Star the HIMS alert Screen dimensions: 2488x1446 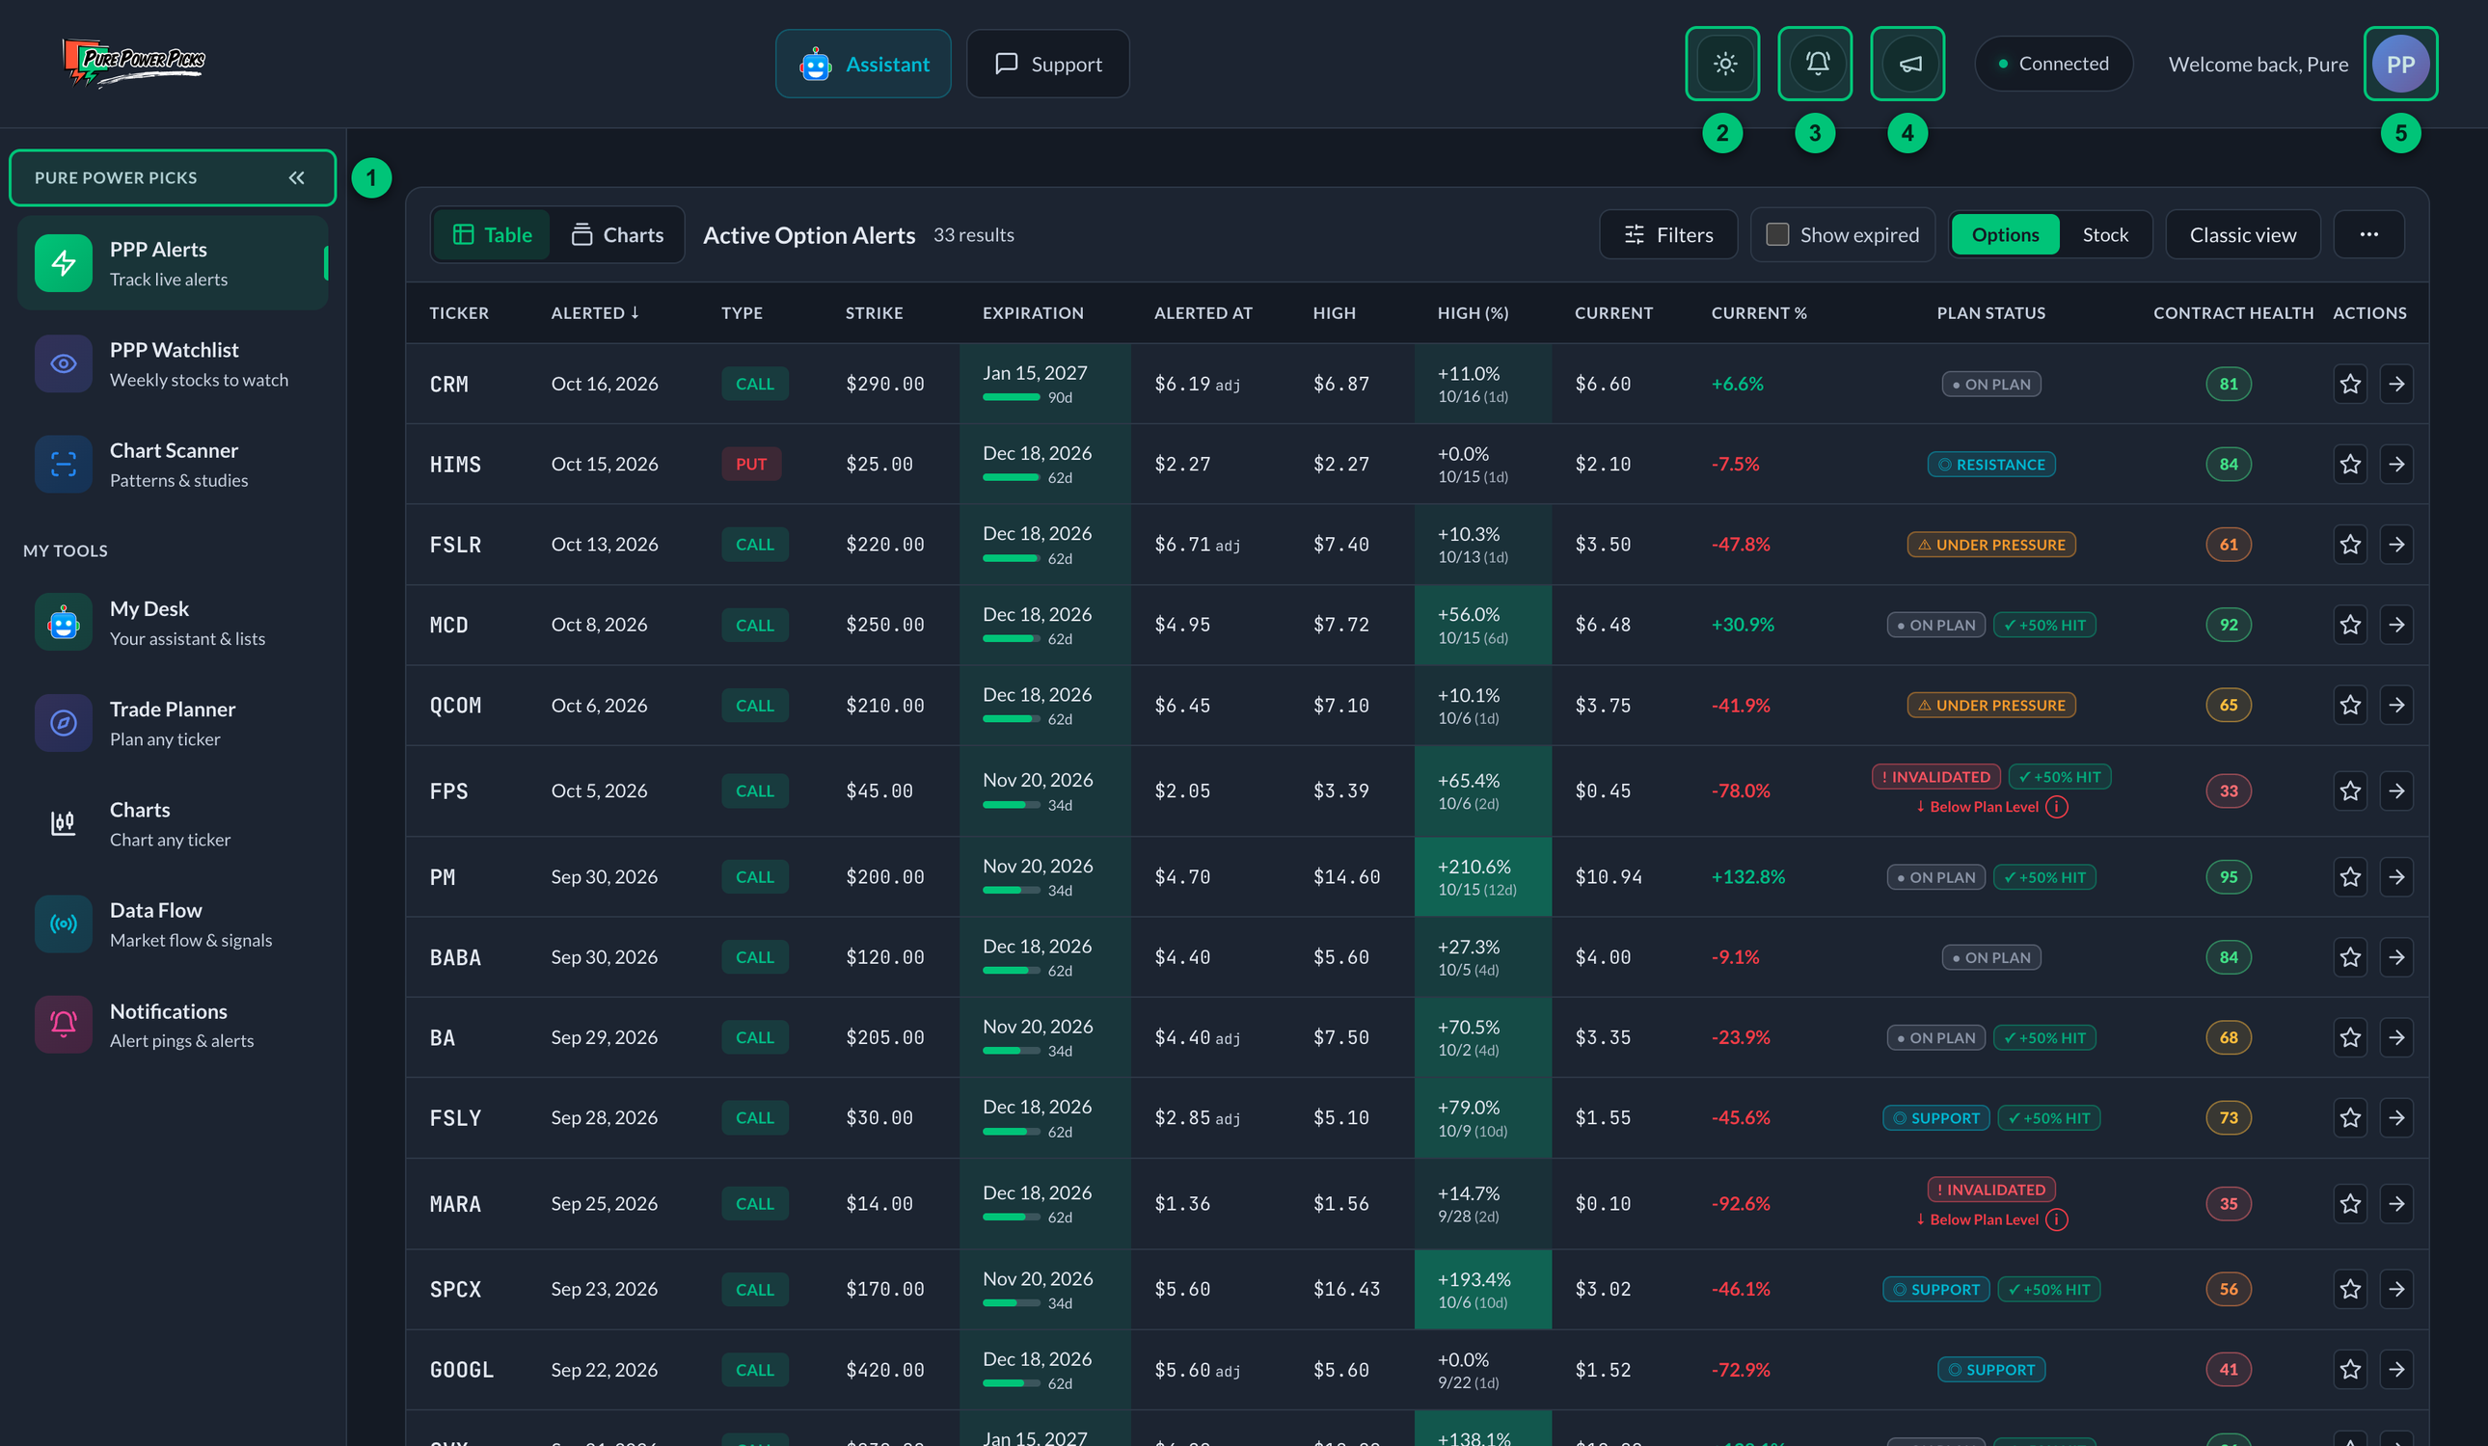(x=2350, y=464)
